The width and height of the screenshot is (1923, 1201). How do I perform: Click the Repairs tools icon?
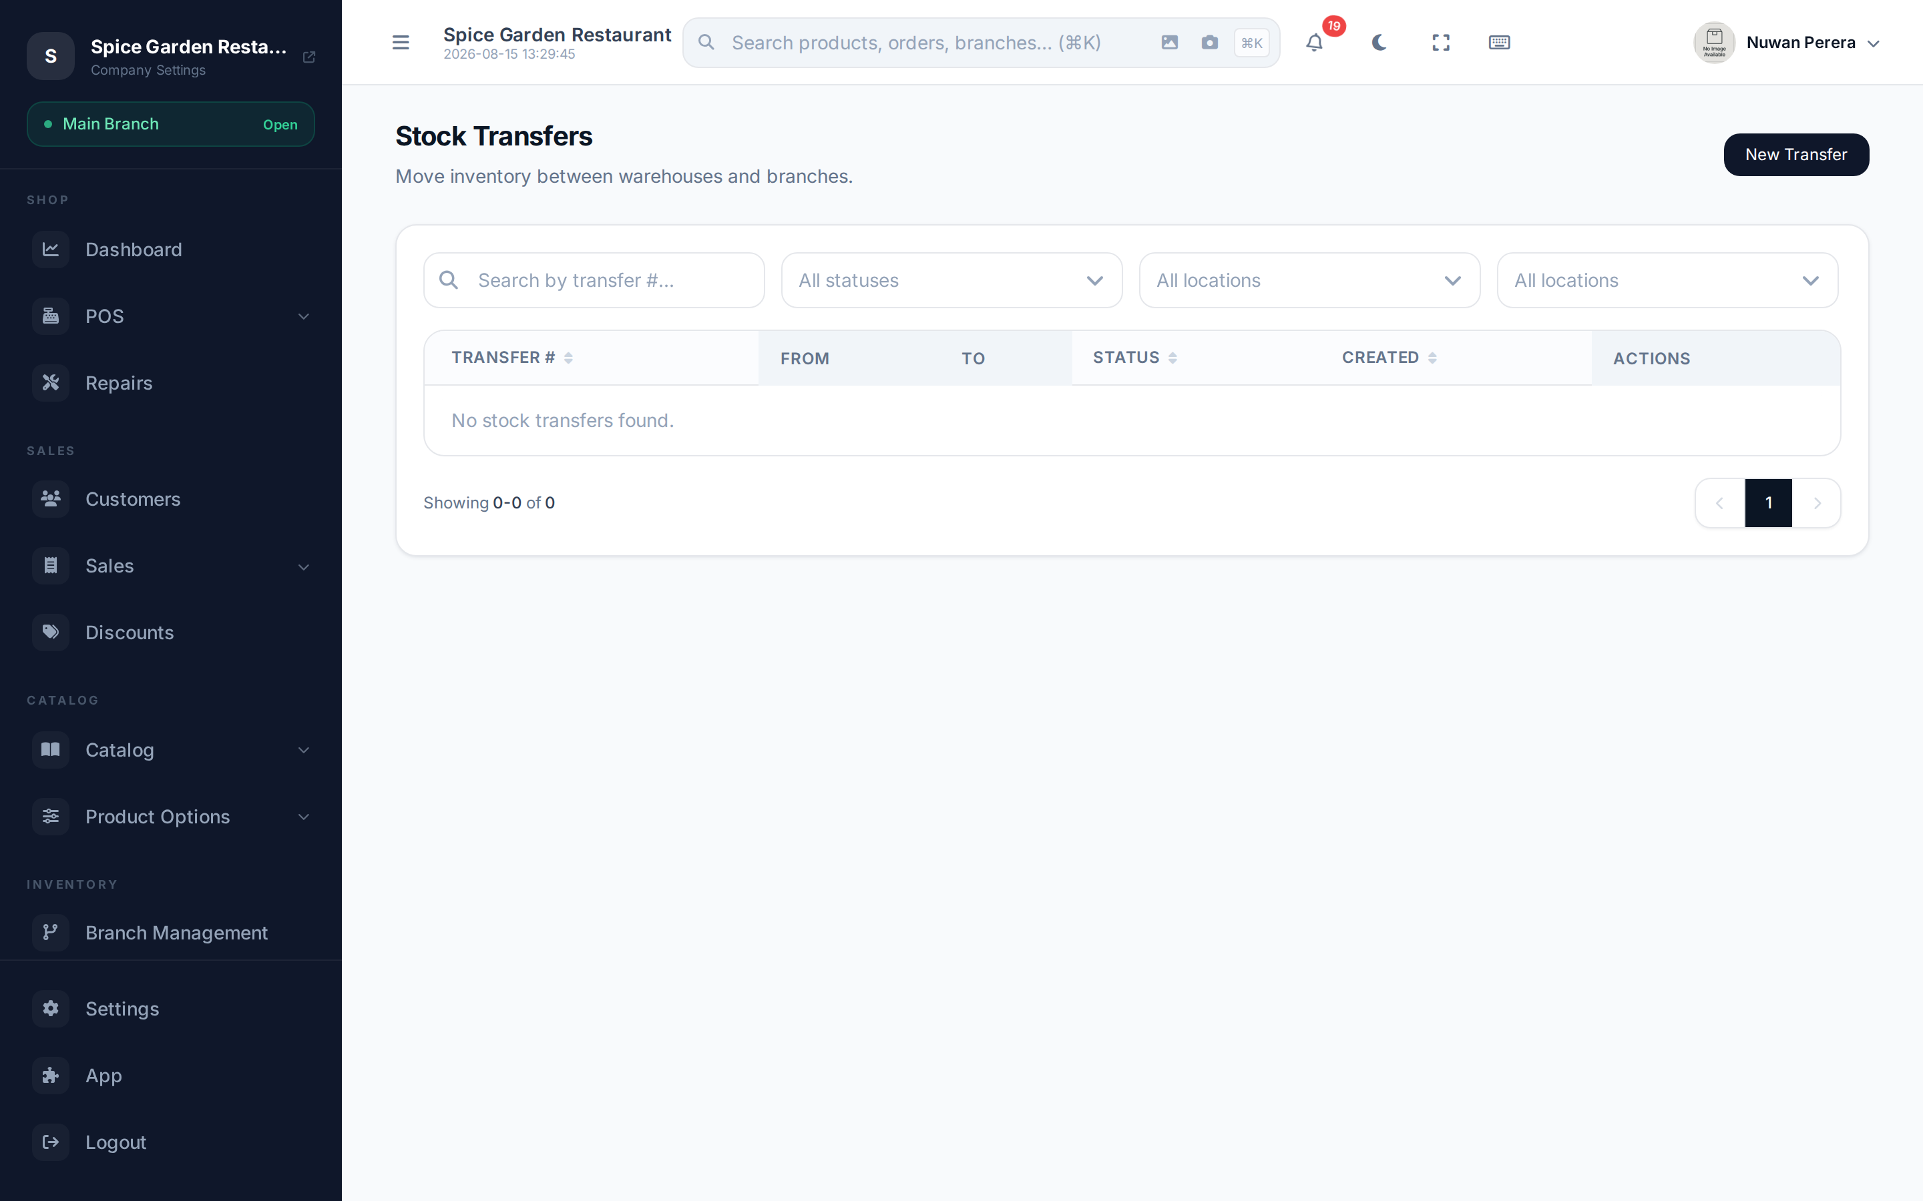point(51,383)
